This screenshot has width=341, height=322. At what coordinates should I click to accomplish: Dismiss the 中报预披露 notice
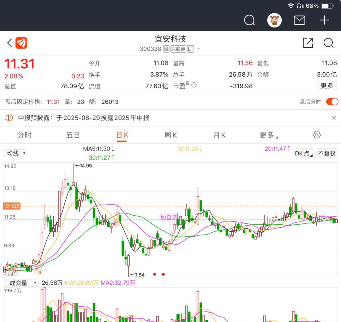coord(334,118)
